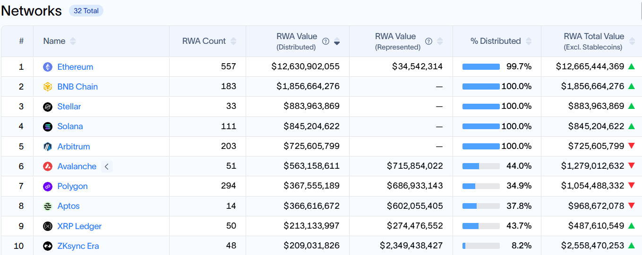Click the 32 Total badge
The height and width of the screenshot is (255, 642).
point(86,11)
